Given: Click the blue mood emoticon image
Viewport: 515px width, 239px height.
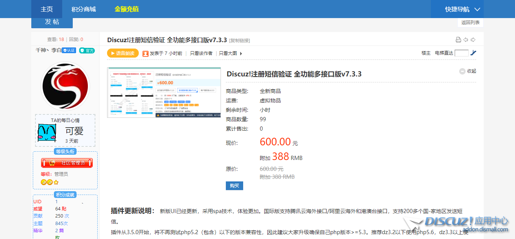Looking at the screenshot, I should [x=47, y=132].
